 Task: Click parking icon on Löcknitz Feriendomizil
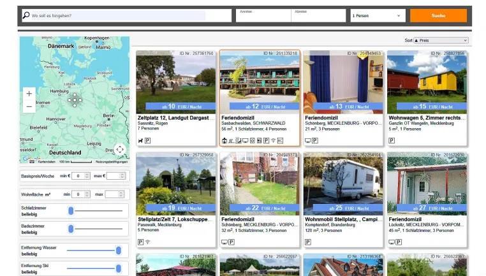399,242
